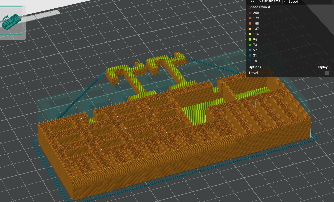Screen dimensions: 334x202
Task: Collapse the legend panel with double chevron
Action: click(252, 1)
